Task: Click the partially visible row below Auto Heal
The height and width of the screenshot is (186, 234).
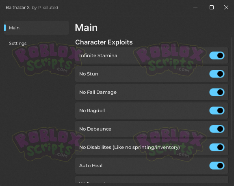Action: [152, 179]
